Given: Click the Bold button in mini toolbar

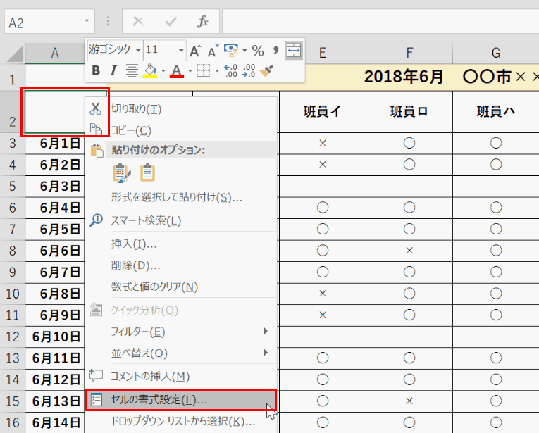Looking at the screenshot, I should (96, 70).
